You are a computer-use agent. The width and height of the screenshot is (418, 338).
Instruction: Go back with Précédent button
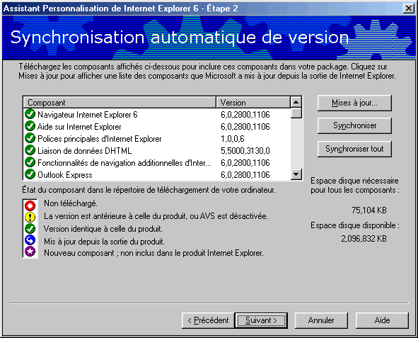208,320
